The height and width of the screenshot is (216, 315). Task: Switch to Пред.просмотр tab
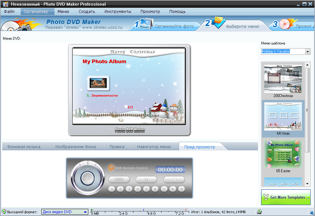click(x=200, y=147)
